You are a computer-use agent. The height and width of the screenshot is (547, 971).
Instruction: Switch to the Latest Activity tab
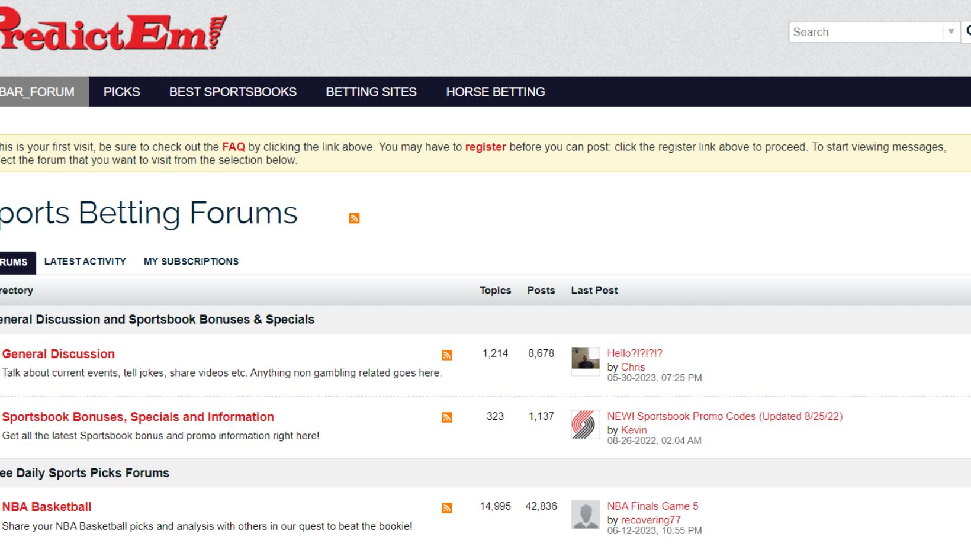85,262
